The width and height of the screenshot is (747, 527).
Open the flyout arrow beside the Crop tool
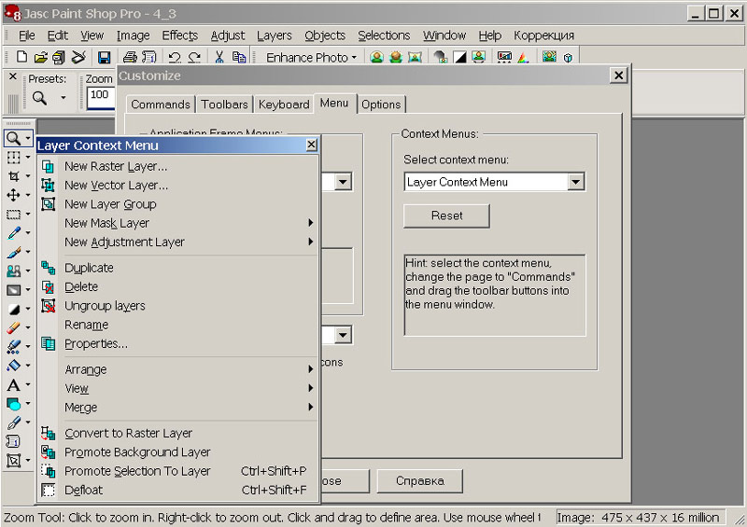[x=28, y=176]
